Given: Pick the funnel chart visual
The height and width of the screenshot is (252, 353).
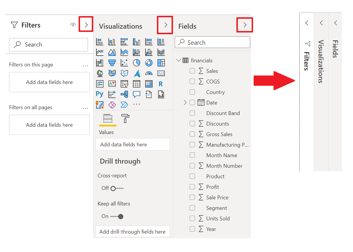Looking at the screenshot, I should click(112, 63).
